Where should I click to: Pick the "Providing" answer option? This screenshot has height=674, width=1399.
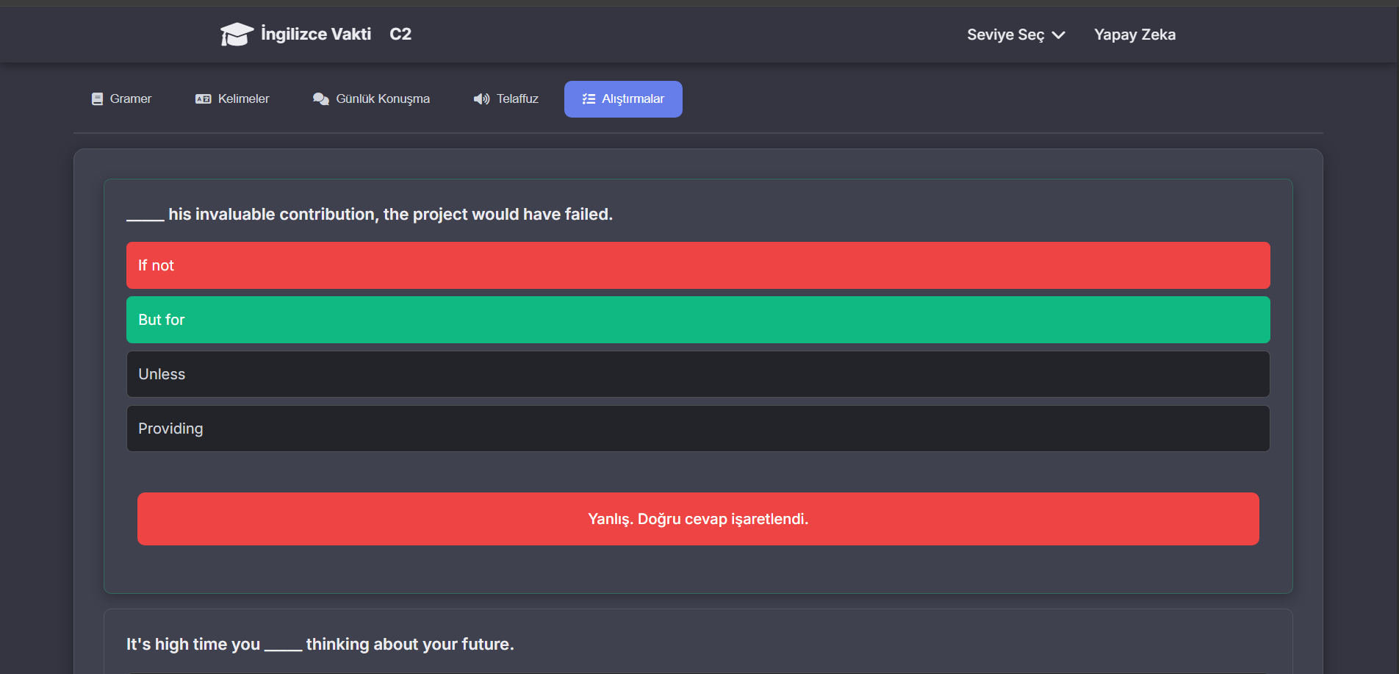698,429
